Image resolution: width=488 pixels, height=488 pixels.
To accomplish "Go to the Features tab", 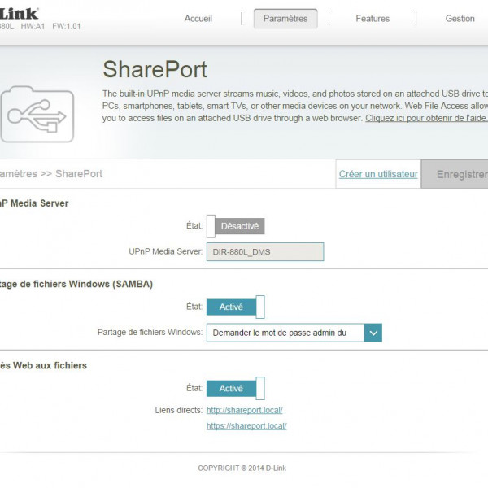I will click(373, 19).
